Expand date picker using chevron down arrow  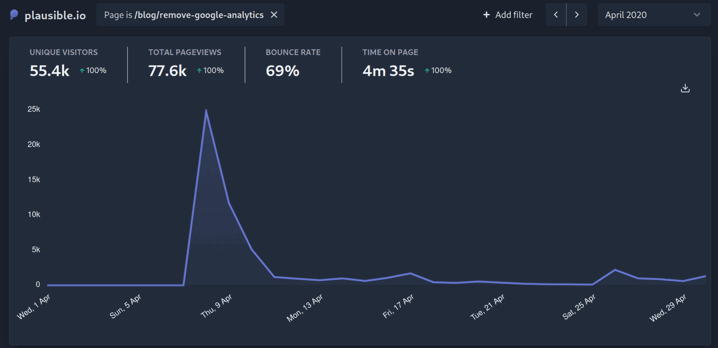pyautogui.click(x=696, y=15)
